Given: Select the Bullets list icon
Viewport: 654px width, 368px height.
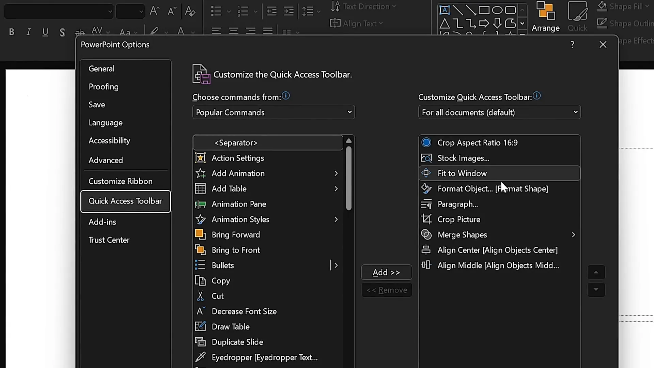Looking at the screenshot, I should click(x=216, y=11).
